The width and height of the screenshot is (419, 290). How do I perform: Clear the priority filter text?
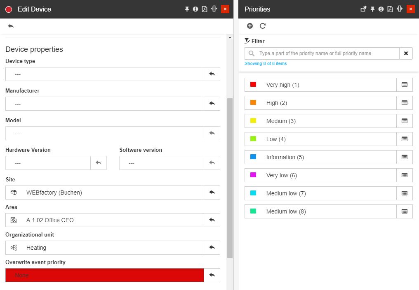(x=406, y=53)
